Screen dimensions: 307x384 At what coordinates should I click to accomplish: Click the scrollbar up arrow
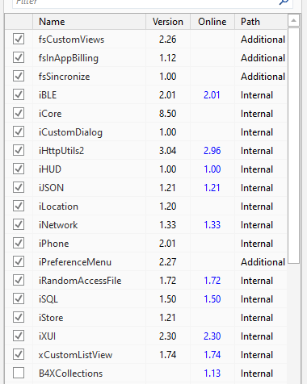point(293,20)
